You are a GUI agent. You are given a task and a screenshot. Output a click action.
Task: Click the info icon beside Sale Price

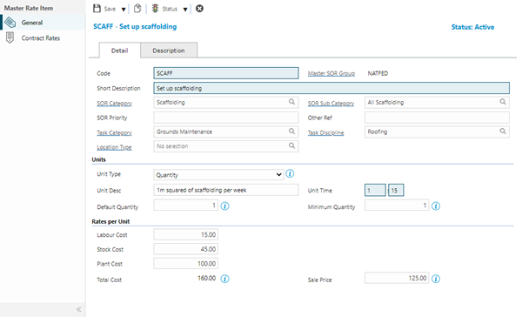point(436,279)
